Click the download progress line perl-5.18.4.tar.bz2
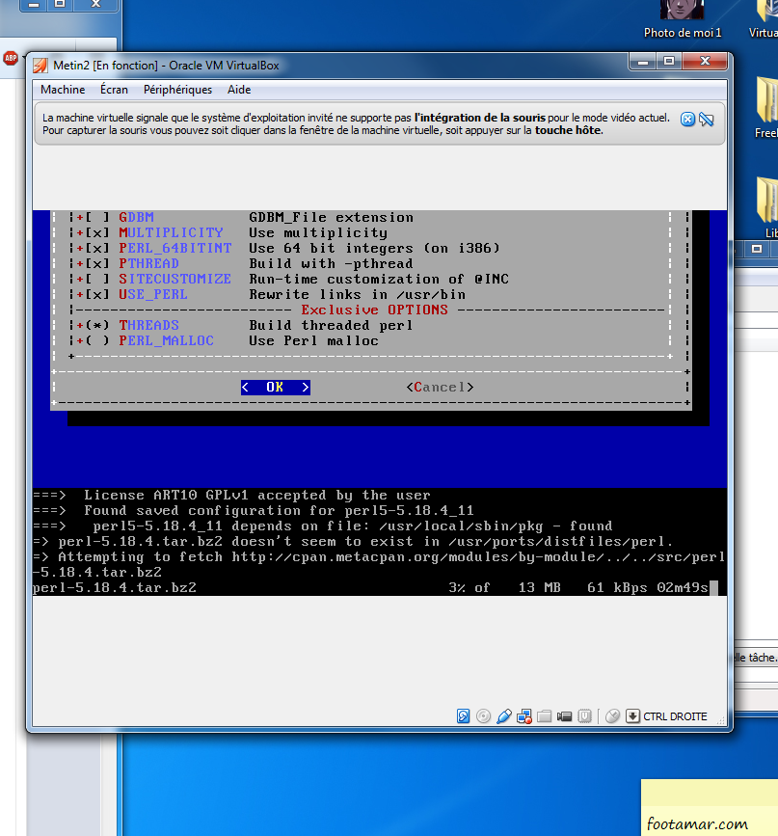Viewport: 778px width, 836px height. pos(375,587)
